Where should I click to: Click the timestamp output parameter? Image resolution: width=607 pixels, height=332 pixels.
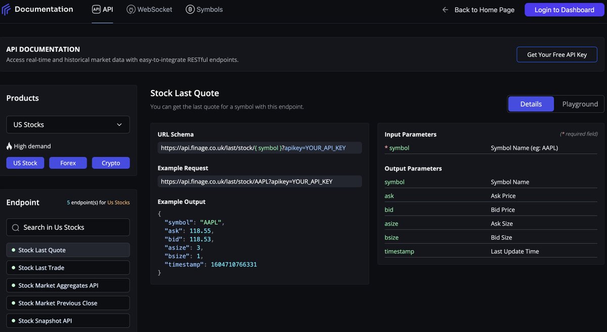coord(399,251)
